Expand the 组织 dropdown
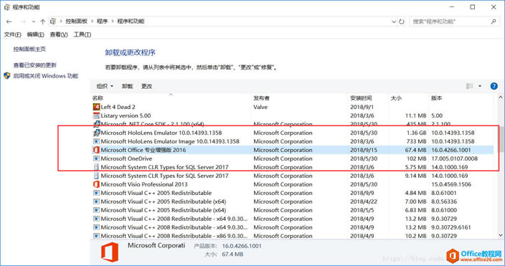Screen dimensions: 505x266 click(105, 86)
